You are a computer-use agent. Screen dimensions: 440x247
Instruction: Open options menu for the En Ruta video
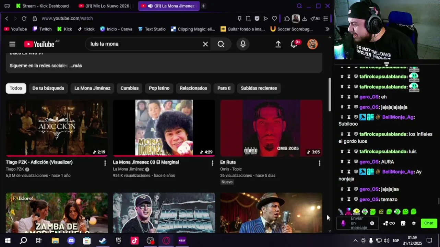[319, 163]
